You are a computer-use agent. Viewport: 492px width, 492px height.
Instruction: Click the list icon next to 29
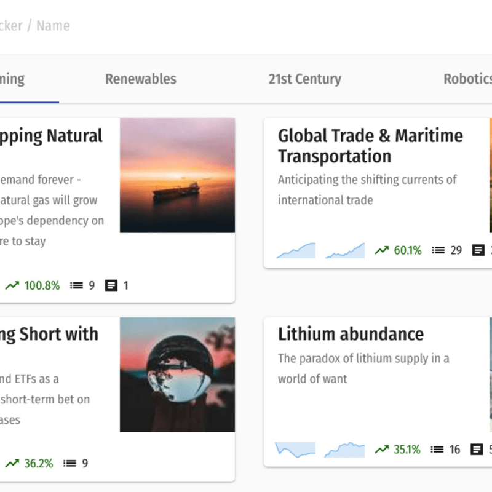438,250
